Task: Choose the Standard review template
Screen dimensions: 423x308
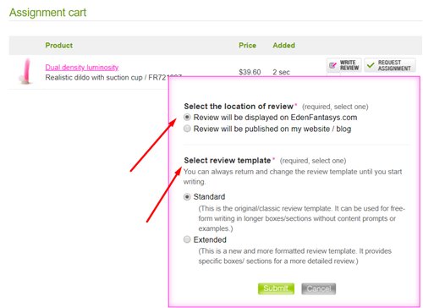Action: point(187,196)
